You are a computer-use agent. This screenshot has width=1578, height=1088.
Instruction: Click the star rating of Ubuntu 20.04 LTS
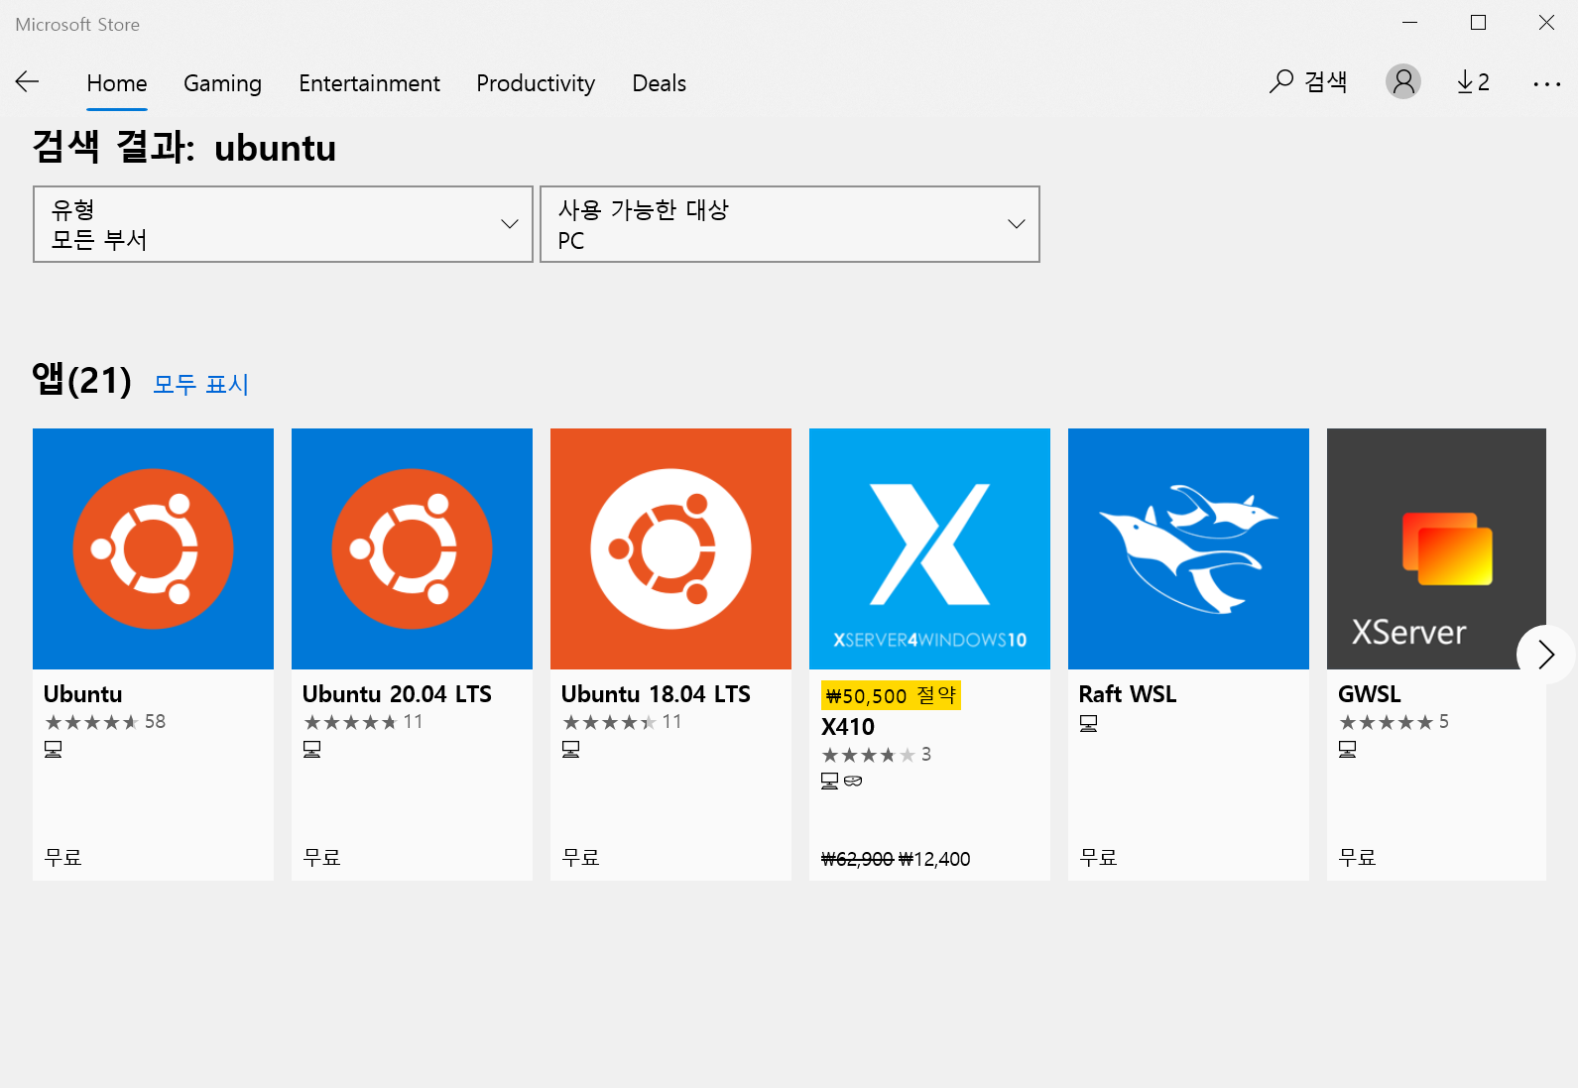coord(363,722)
